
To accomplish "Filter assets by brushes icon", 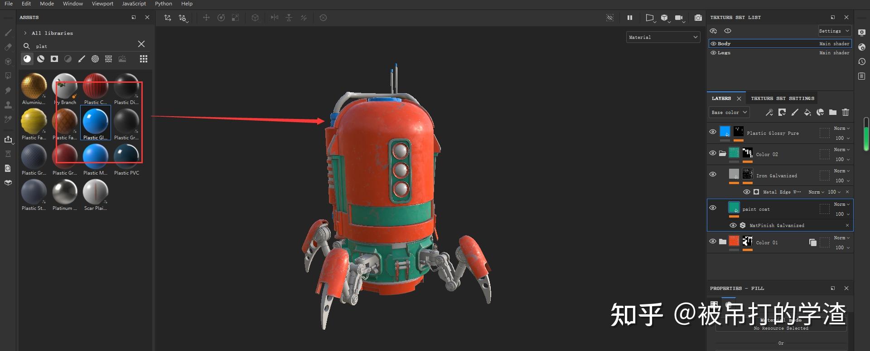I will pos(82,59).
